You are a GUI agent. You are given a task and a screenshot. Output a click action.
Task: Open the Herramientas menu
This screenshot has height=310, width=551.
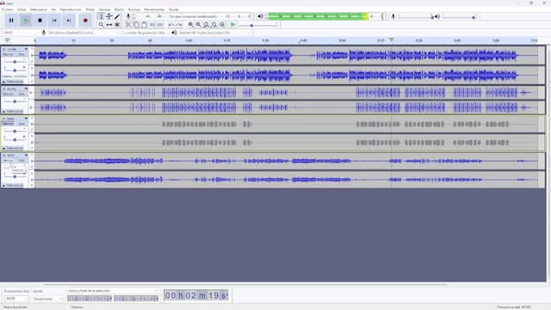(154, 10)
